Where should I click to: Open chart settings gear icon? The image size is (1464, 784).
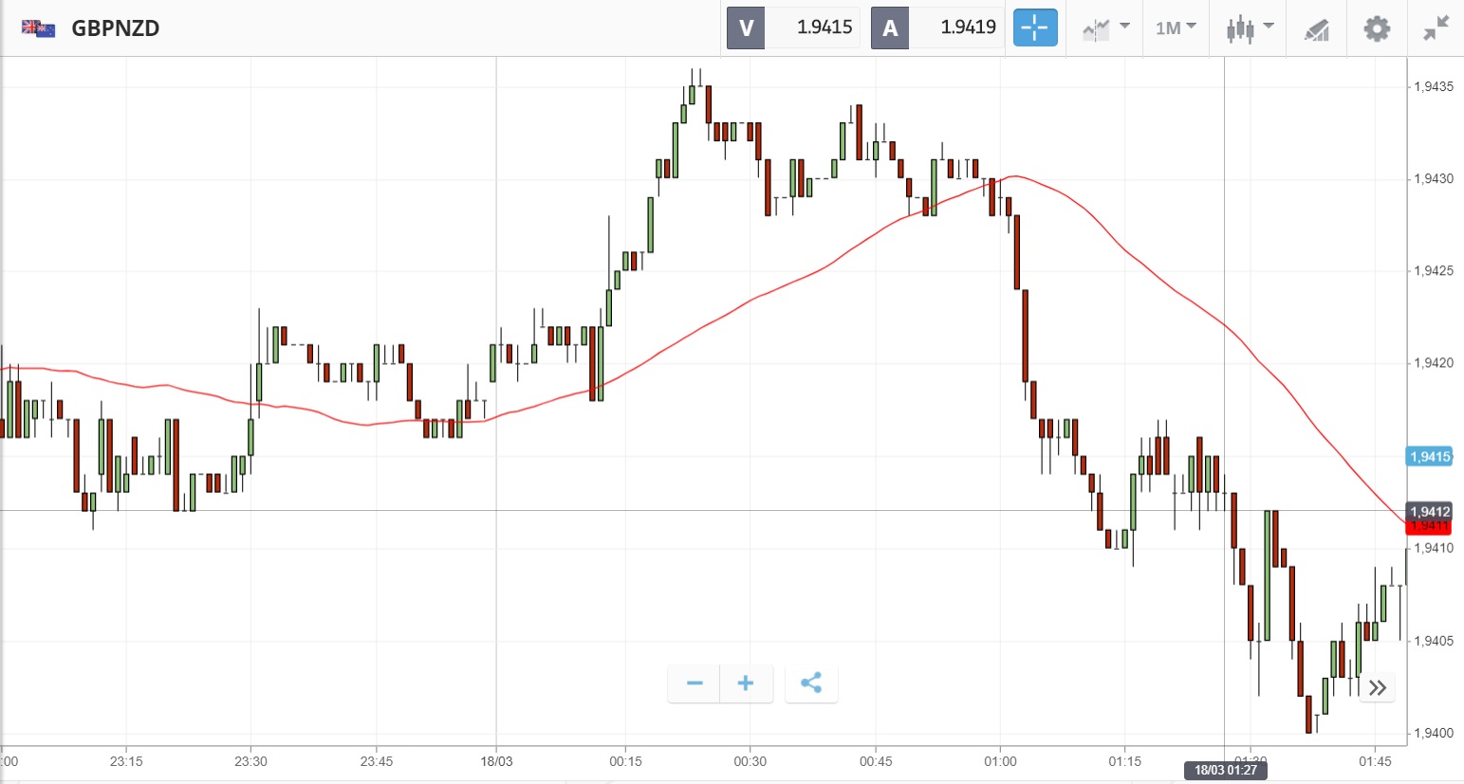click(x=1377, y=28)
